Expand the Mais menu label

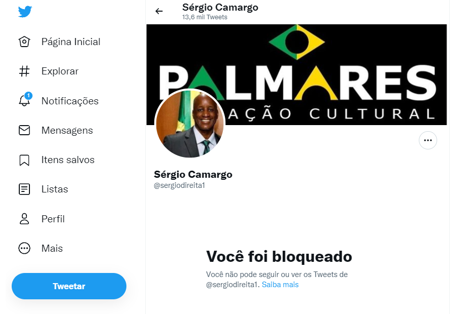click(52, 248)
